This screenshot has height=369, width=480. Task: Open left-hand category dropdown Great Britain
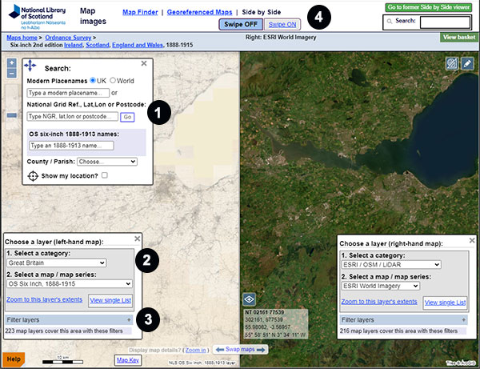(57, 263)
